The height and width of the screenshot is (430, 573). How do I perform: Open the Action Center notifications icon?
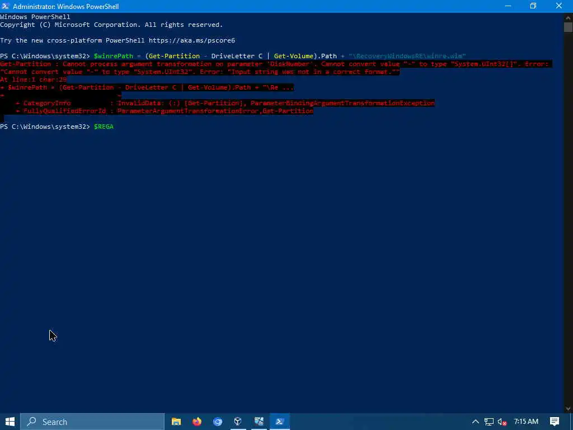554,422
